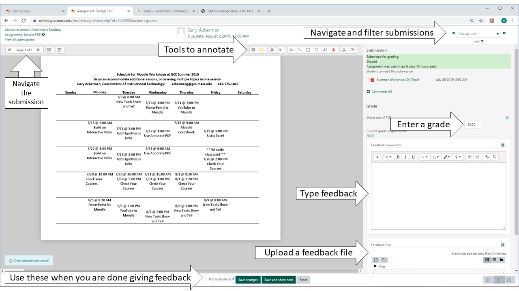Image resolution: width=519 pixels, height=291 pixels.
Task: Click the Save and show next button
Action: [279, 279]
